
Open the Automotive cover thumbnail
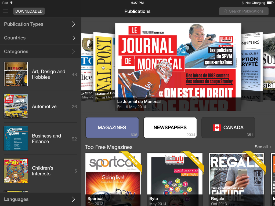pos(16,106)
